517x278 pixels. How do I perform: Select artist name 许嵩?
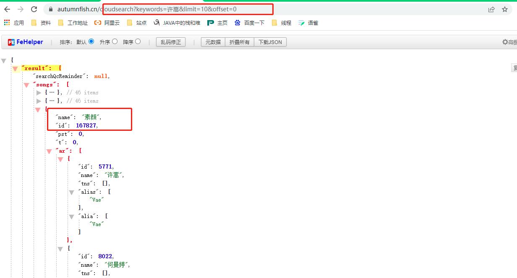(x=114, y=175)
